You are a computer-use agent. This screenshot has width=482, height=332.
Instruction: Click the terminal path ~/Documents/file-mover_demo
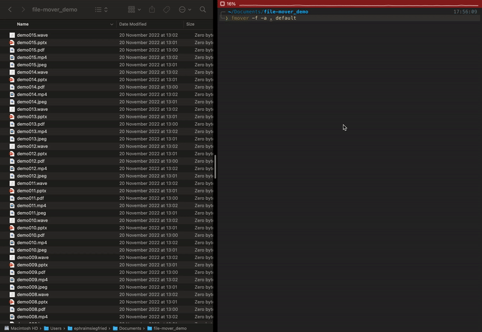268,11
